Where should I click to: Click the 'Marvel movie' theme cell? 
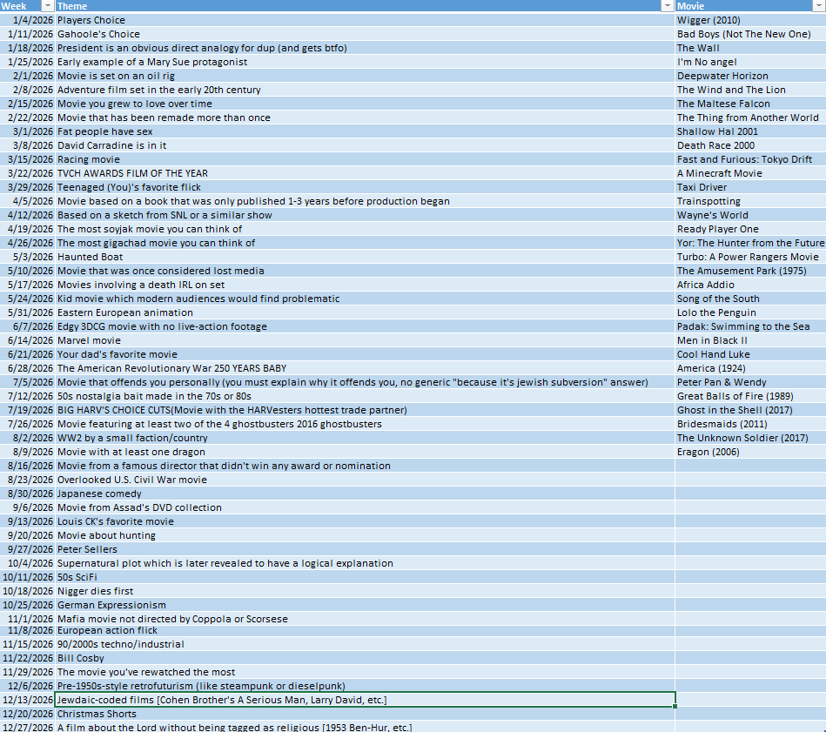tap(365, 340)
